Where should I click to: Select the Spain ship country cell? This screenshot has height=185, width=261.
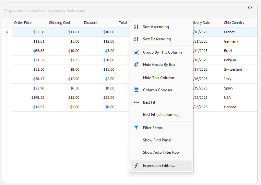(x=240, y=88)
